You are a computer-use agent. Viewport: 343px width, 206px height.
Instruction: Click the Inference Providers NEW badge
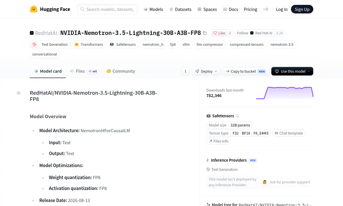click(253, 160)
